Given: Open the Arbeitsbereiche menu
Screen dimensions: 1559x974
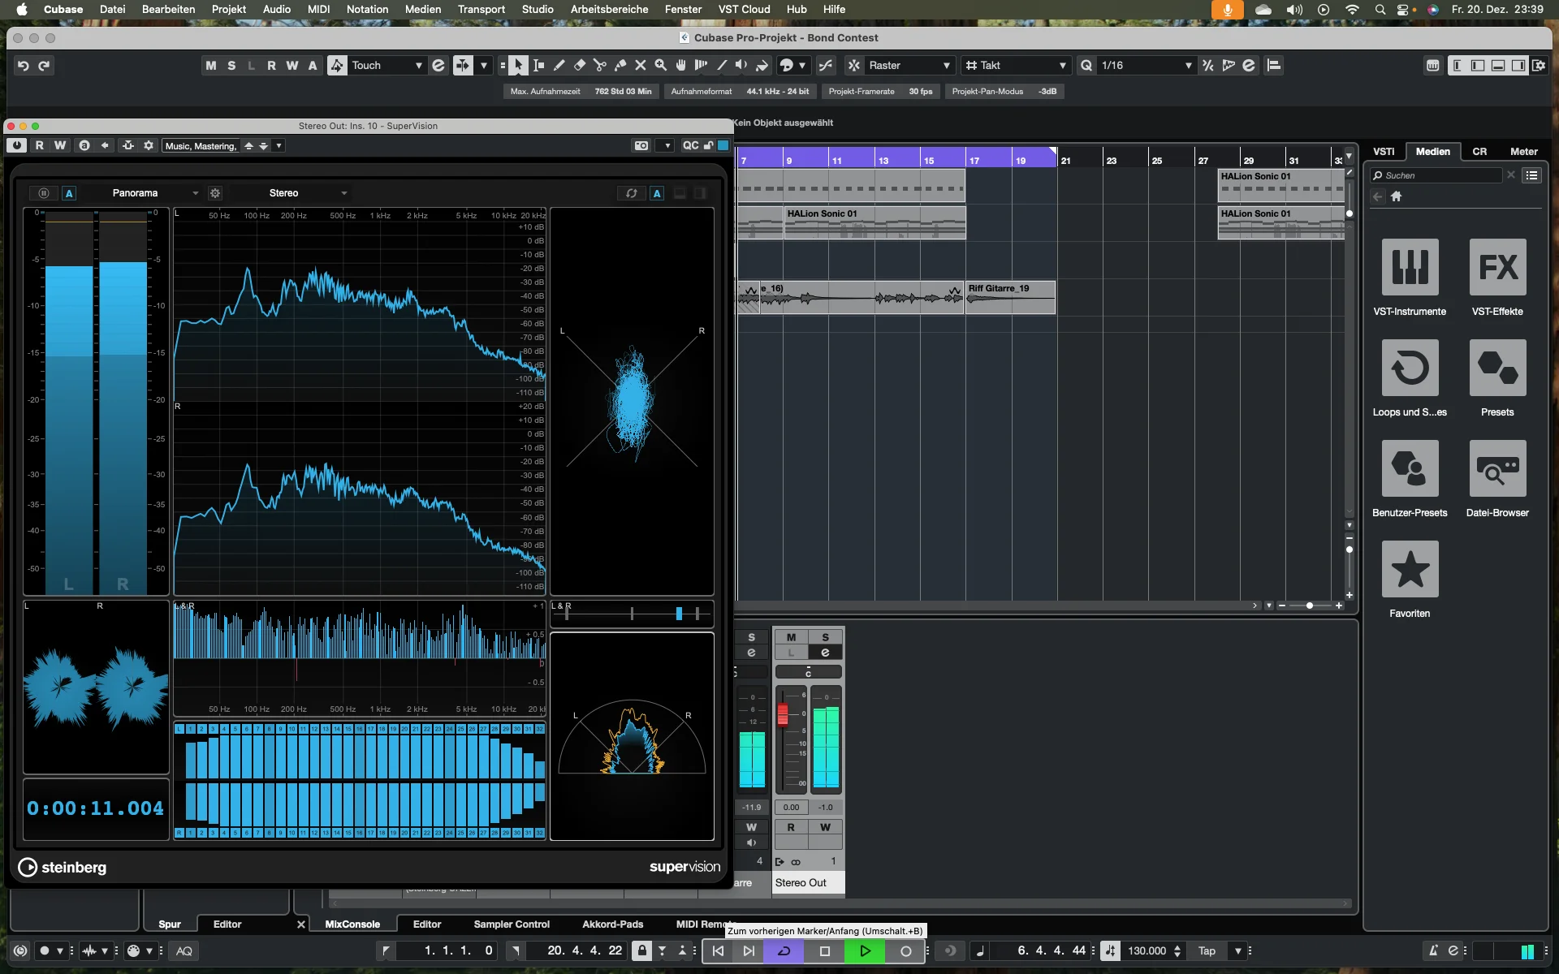Looking at the screenshot, I should 609,9.
